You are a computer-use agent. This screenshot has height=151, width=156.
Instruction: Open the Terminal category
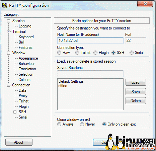tap(19, 31)
